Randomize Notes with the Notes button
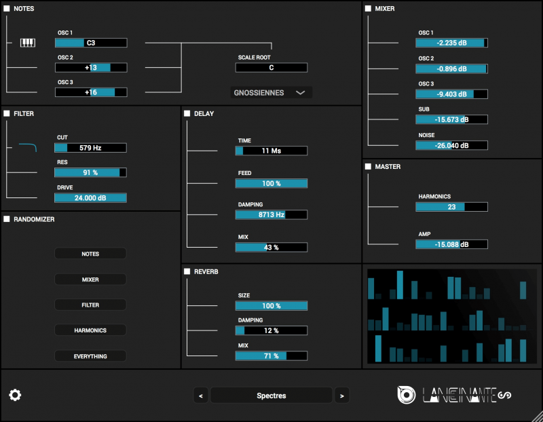543x422 pixels. [90, 254]
